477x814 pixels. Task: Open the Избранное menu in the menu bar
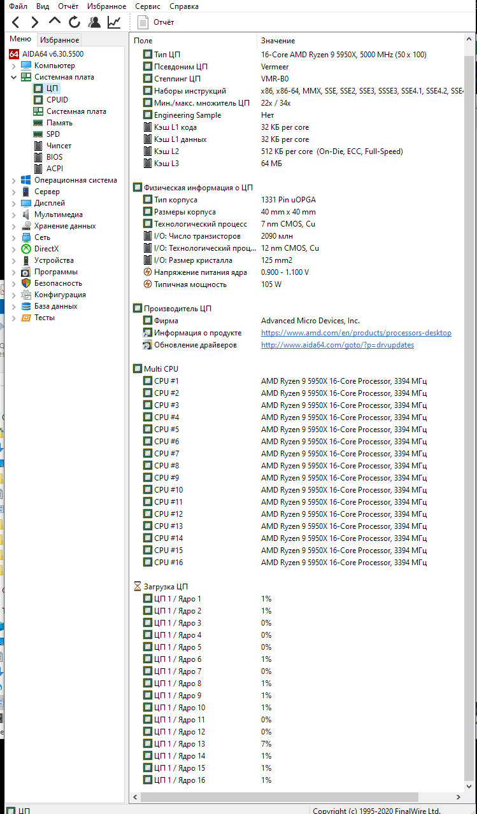coord(107,6)
